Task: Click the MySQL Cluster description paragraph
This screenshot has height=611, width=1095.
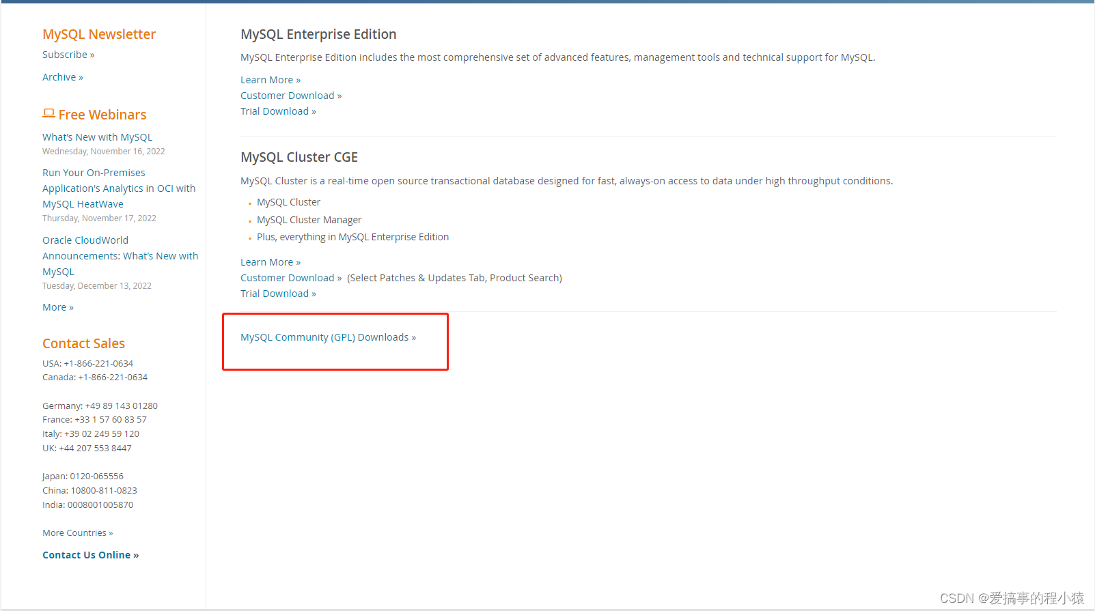Action: [x=567, y=181]
